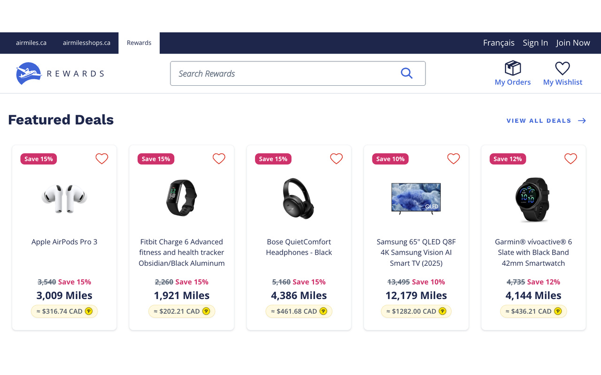Open the Garmin vívoactive 6 smartwatch image

[x=533, y=200]
